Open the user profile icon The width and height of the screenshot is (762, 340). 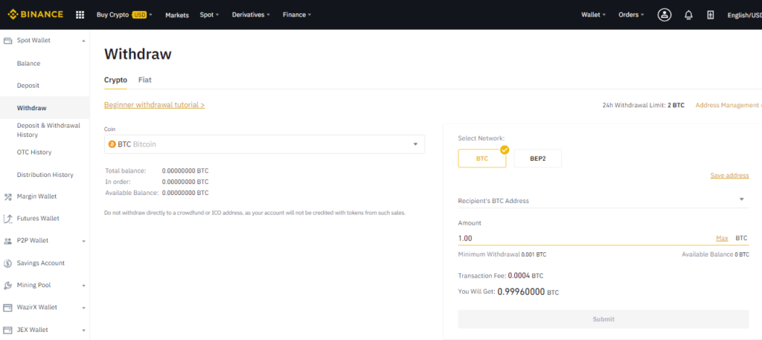[x=665, y=15]
